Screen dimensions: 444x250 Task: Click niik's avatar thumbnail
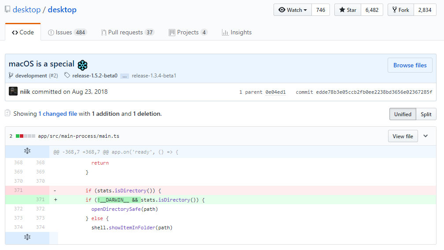[13, 92]
